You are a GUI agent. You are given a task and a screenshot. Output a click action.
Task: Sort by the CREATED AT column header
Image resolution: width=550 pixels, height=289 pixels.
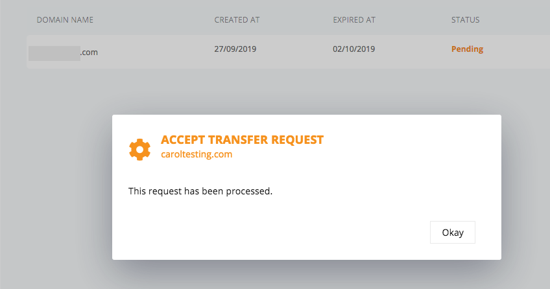(237, 20)
